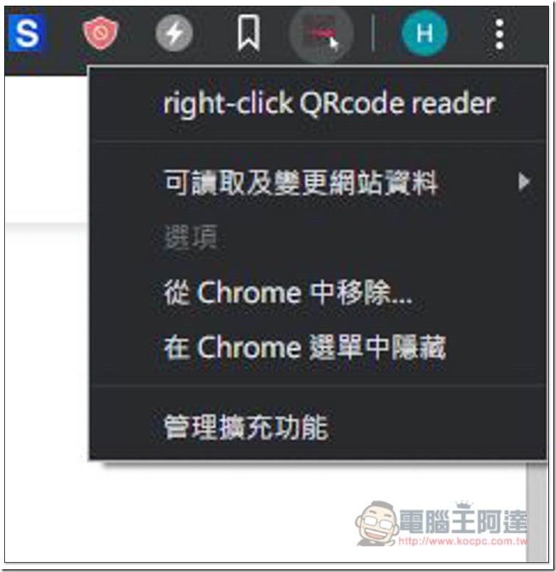Click the white bookmark extension icon

(248, 33)
